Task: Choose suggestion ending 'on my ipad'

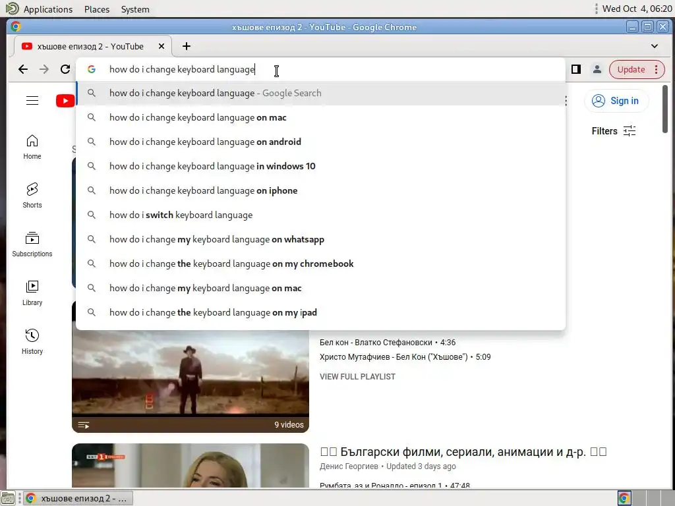Action: coord(321,312)
